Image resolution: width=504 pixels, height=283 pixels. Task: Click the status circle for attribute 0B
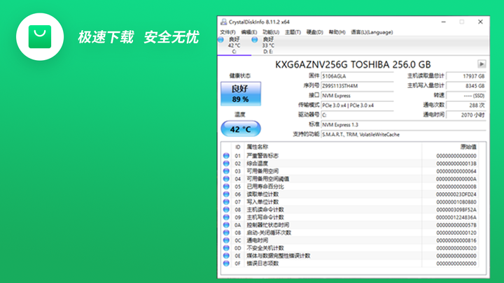click(x=226, y=233)
